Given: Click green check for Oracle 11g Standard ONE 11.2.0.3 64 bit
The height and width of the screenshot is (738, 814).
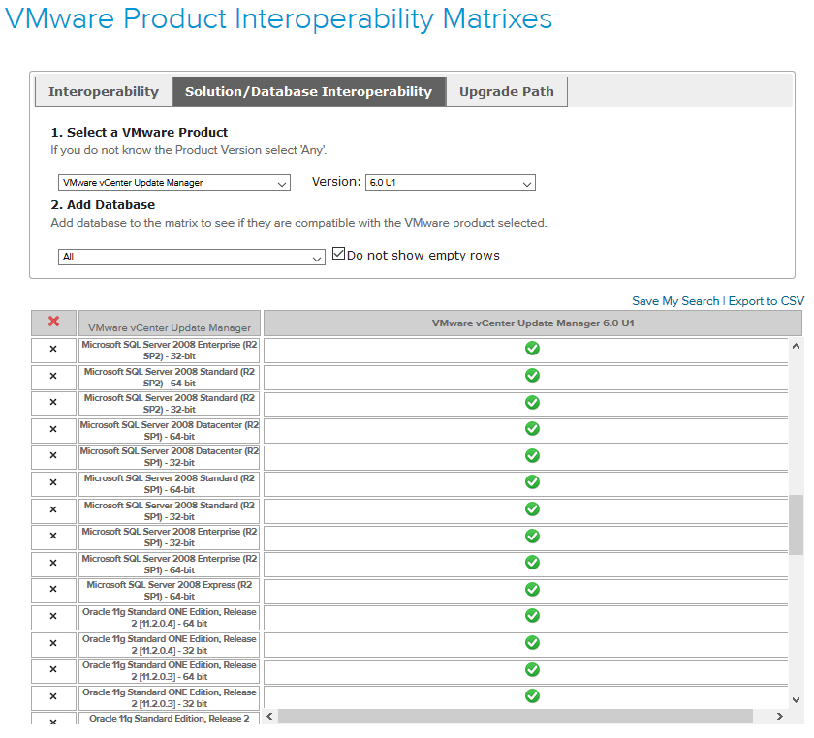Looking at the screenshot, I should [x=532, y=670].
